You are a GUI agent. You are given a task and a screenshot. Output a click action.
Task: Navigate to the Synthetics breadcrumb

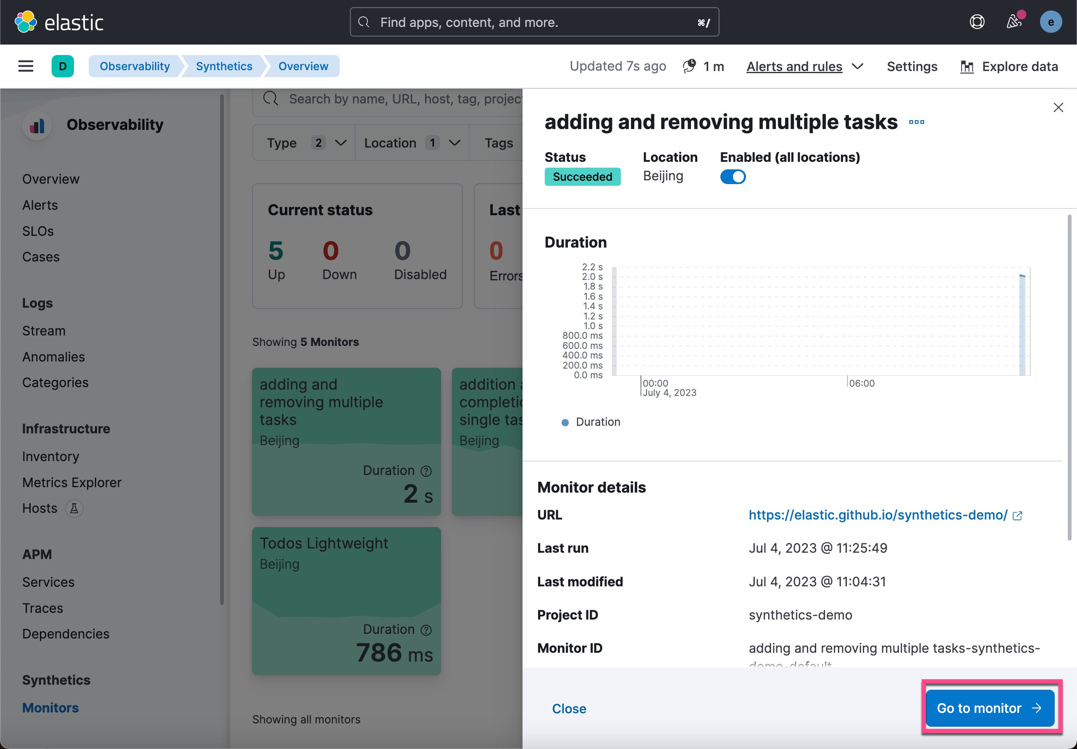[223, 66]
